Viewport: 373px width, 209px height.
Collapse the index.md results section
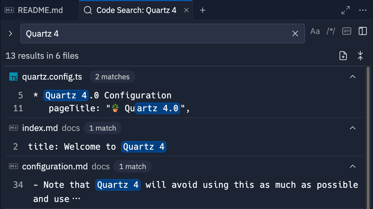353,128
